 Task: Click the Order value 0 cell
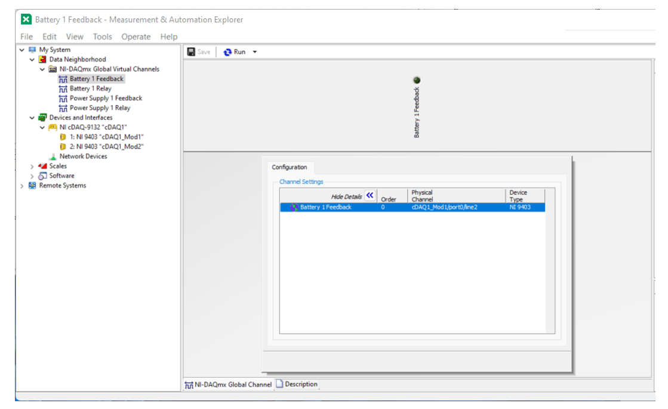(x=383, y=207)
